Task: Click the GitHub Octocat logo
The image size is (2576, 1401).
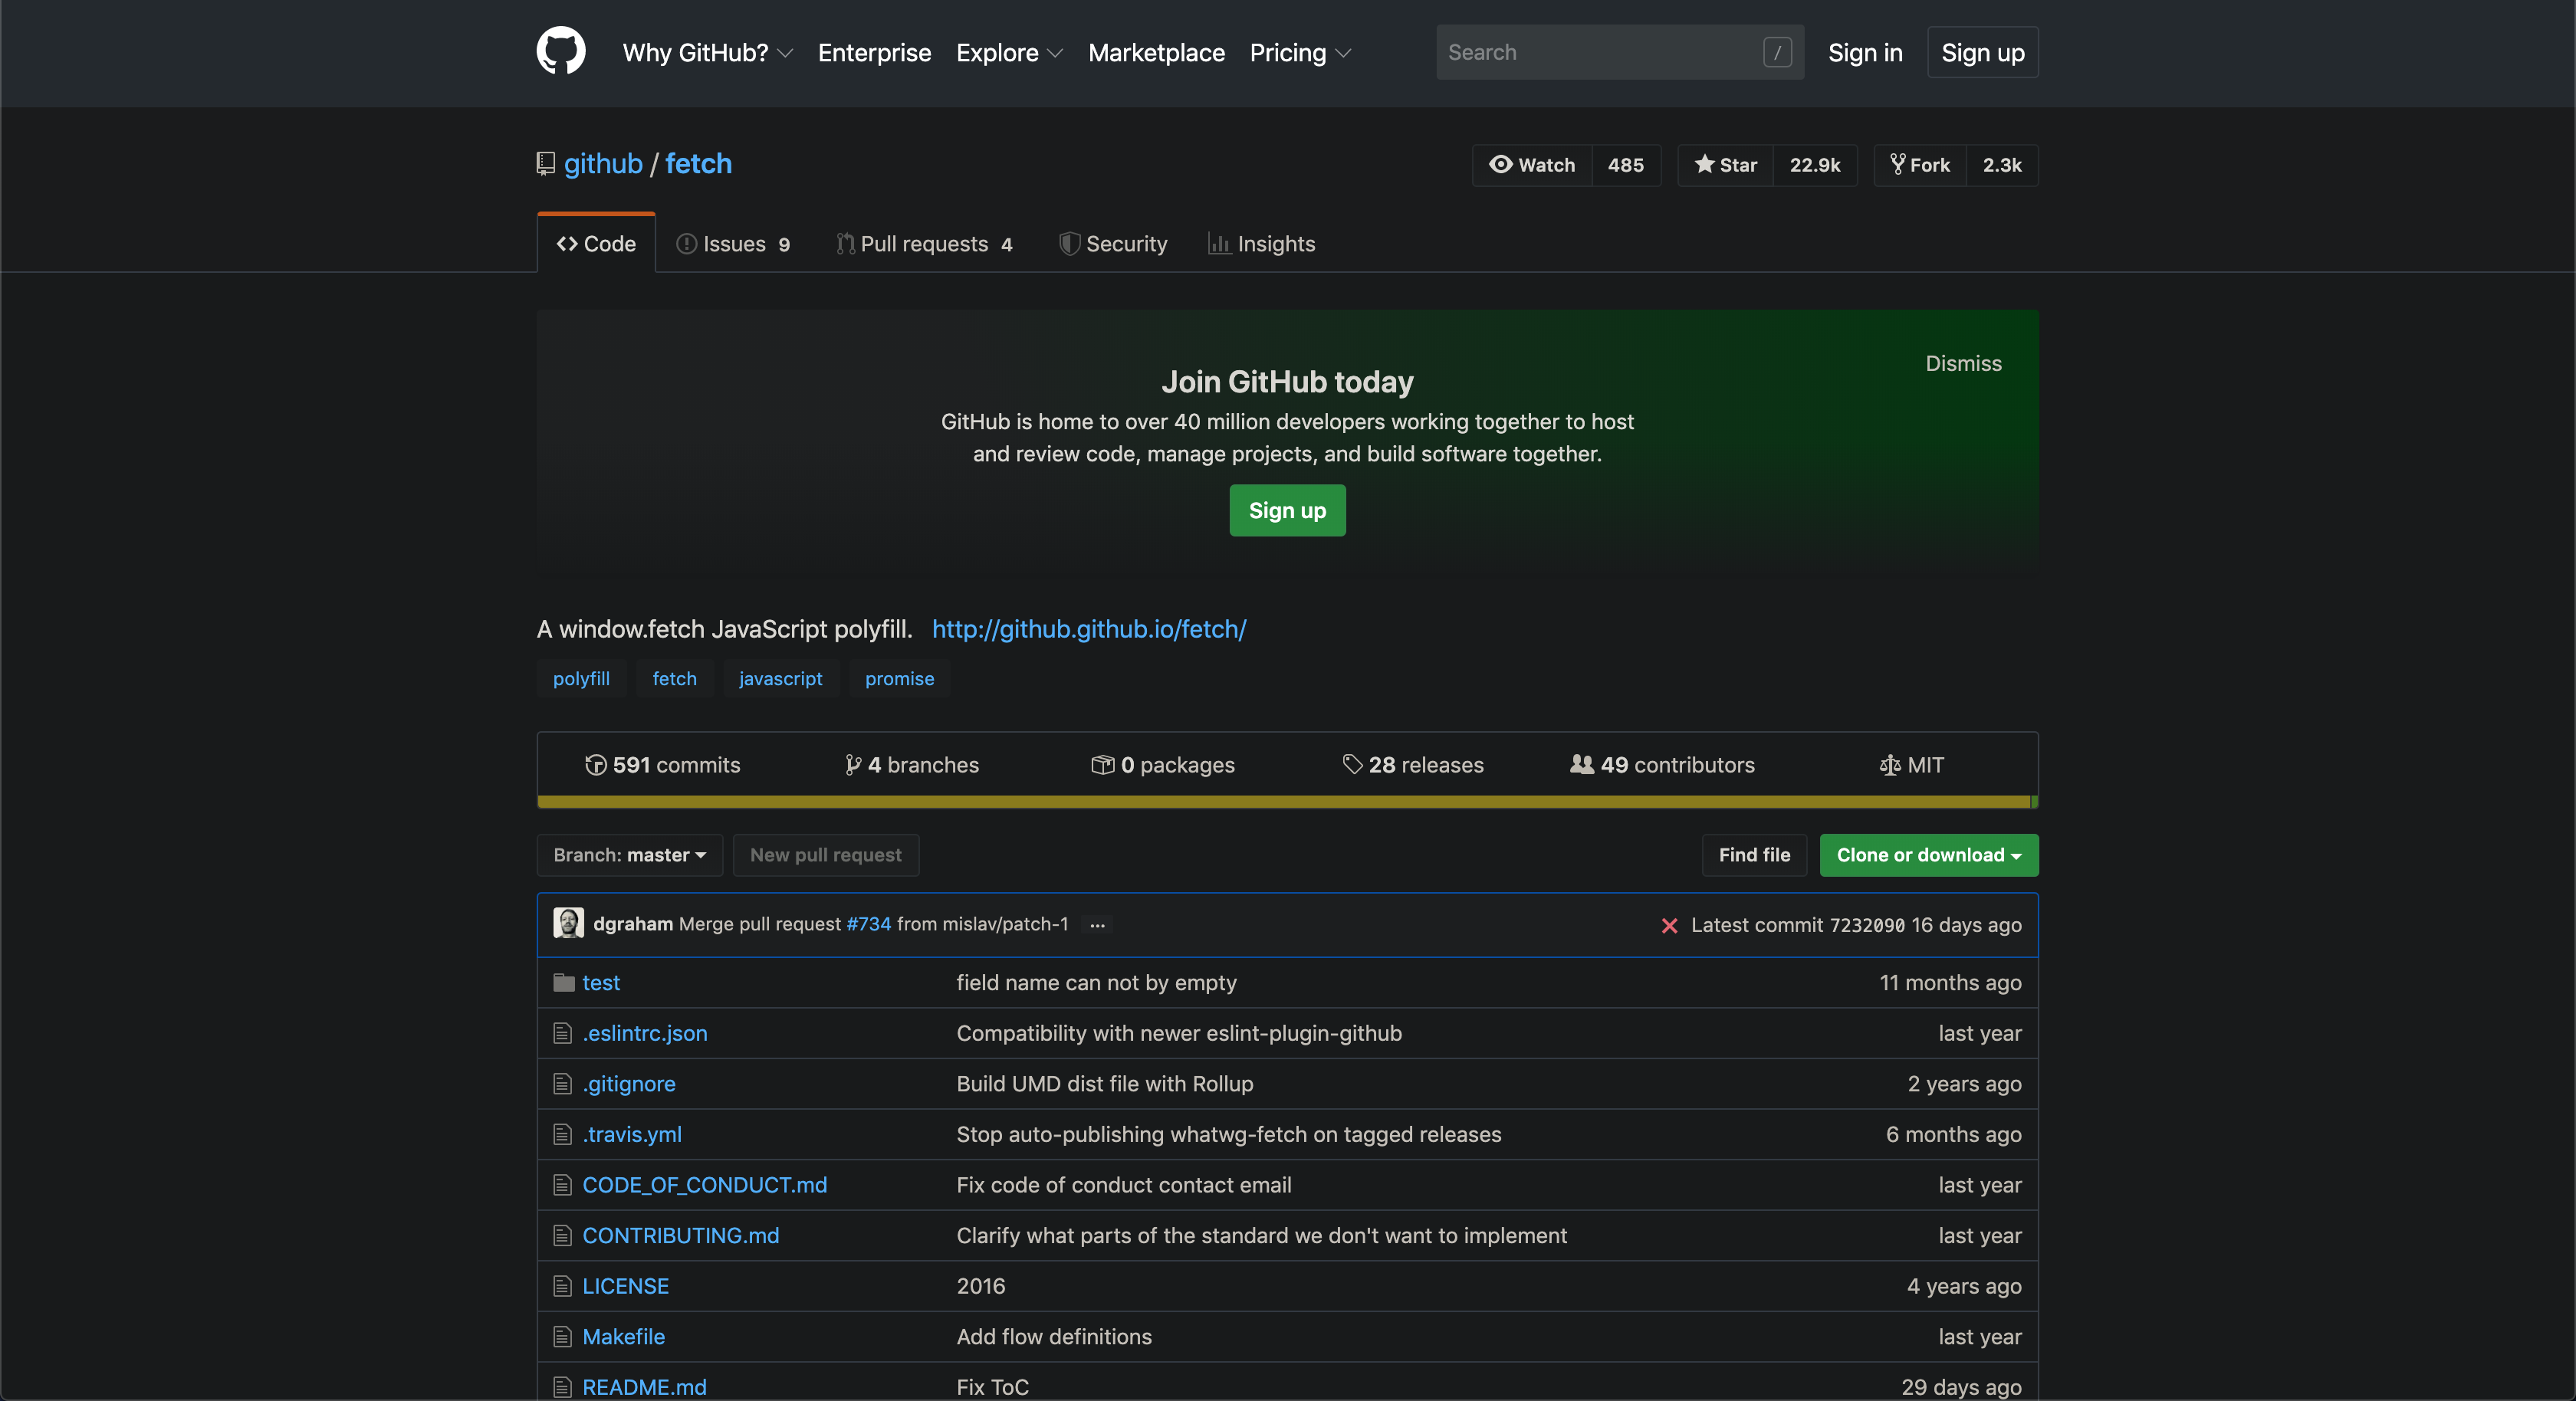Action: click(x=560, y=51)
